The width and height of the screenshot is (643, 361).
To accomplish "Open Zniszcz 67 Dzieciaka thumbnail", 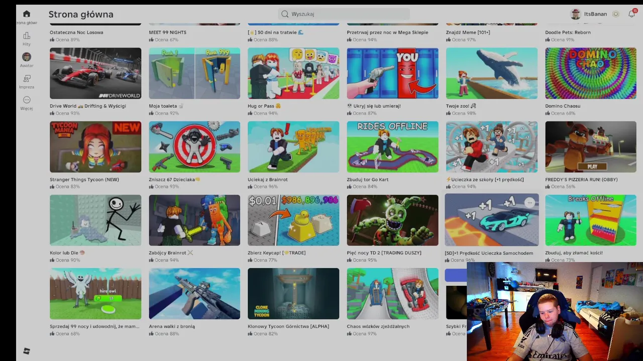I will point(194,147).
